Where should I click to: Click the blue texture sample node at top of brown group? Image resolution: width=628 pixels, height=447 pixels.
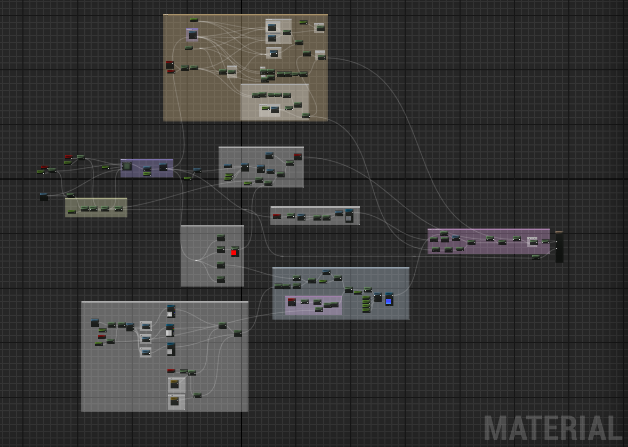(272, 27)
